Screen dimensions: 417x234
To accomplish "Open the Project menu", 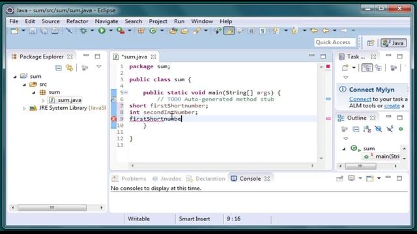I will [158, 21].
